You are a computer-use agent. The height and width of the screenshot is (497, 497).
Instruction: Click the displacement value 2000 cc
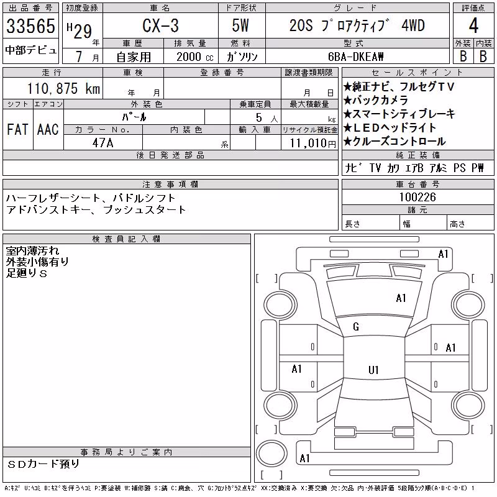click(194, 57)
